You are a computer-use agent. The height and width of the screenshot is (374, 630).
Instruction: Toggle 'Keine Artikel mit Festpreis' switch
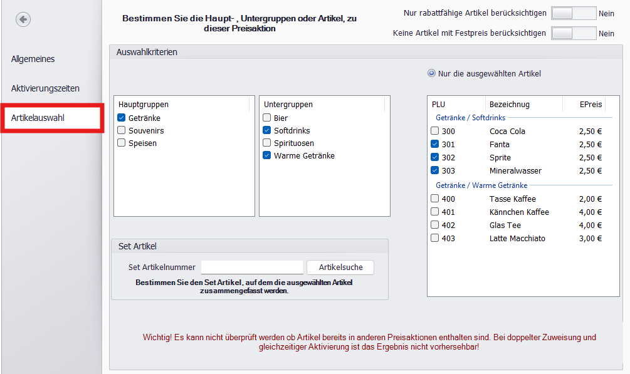click(x=574, y=33)
